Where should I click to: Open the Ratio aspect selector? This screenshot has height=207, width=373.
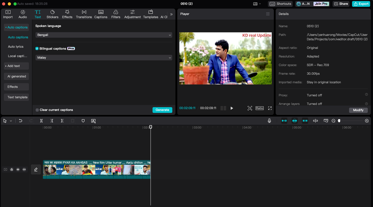260,108
